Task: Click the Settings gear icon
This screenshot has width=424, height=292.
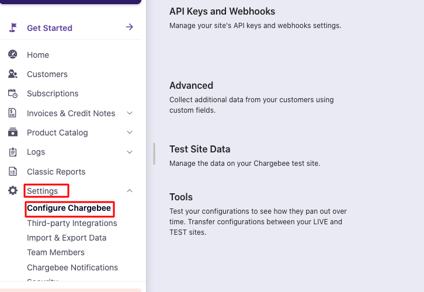Action: pos(13,191)
